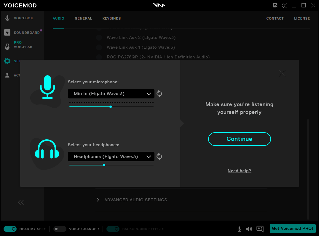The width and height of the screenshot is (319, 236).
Task: Refresh the microphone device list
Action: tap(159, 94)
